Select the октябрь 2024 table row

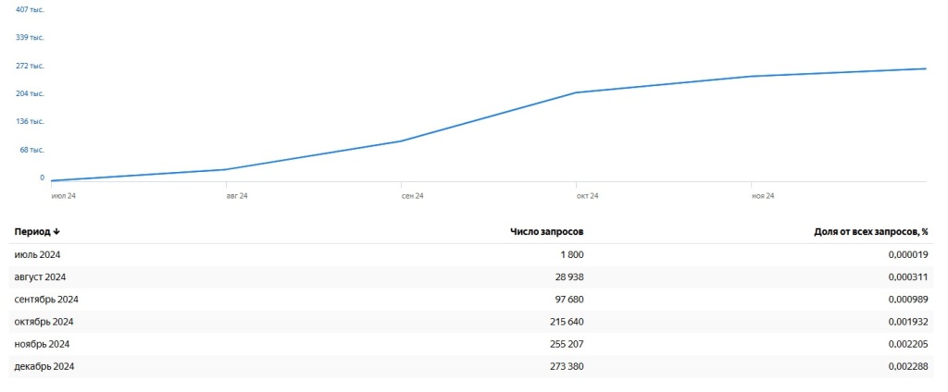pyautogui.click(x=44, y=322)
